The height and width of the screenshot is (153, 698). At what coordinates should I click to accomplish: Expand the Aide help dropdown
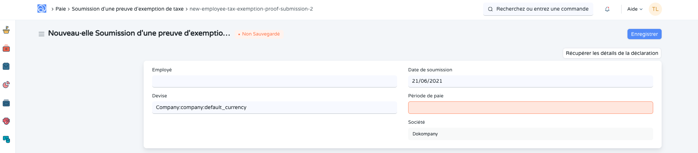click(634, 9)
